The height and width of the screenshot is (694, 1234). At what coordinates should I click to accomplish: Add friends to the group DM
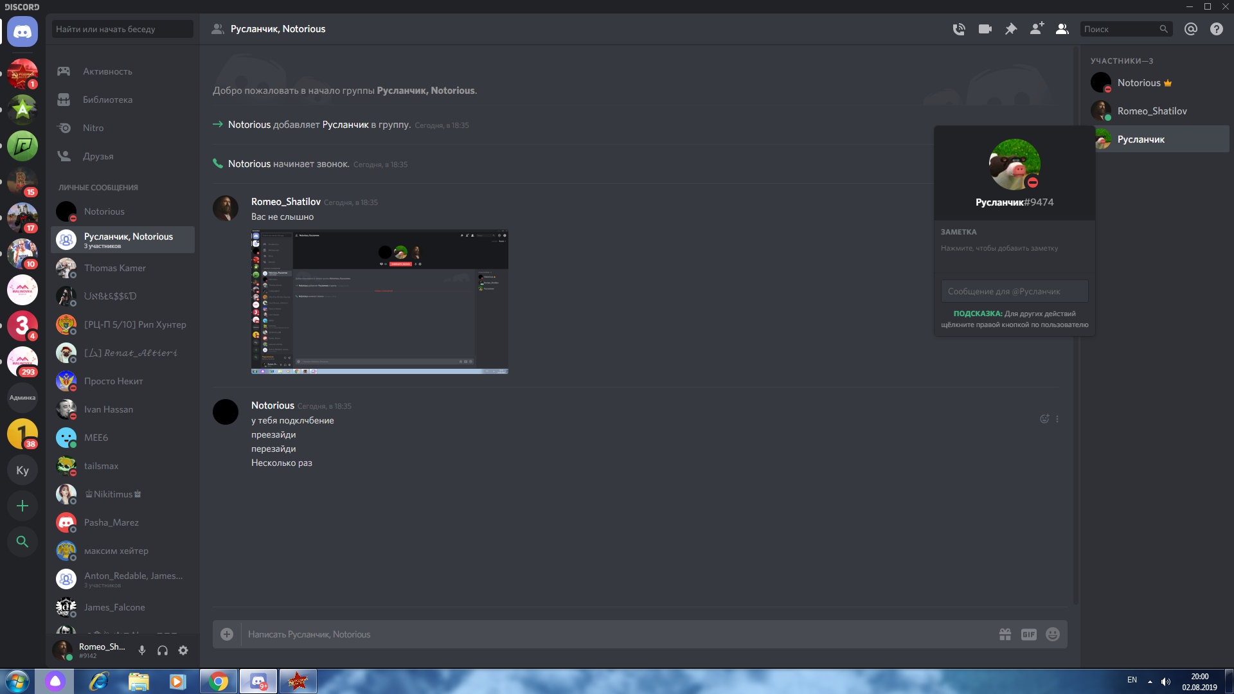coord(1037,29)
